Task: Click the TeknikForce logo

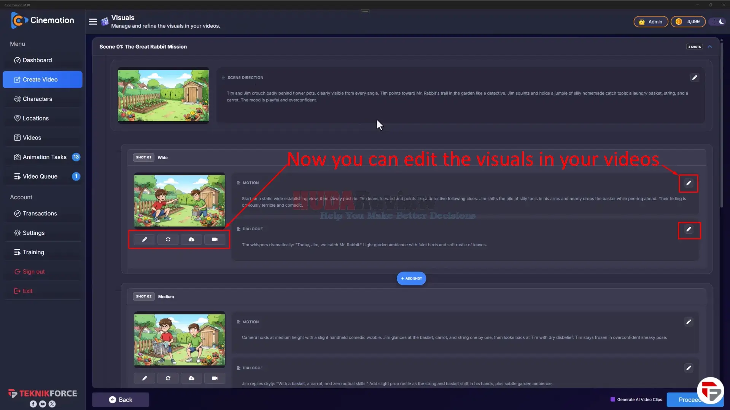Action: pyautogui.click(x=43, y=393)
